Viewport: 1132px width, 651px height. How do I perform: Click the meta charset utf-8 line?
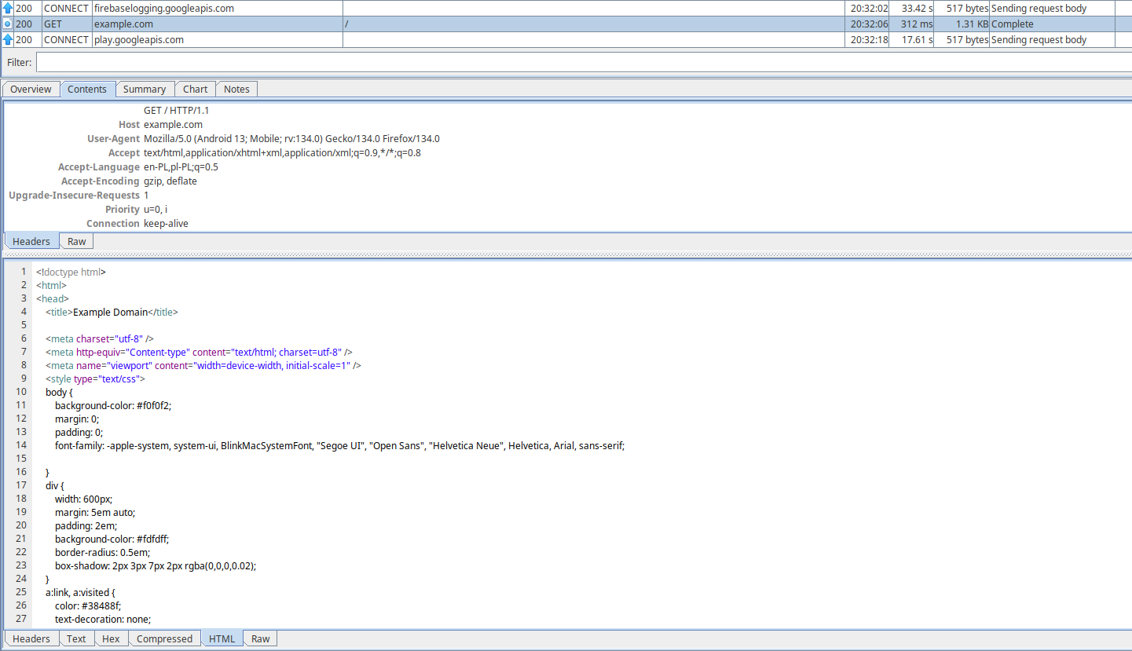(99, 338)
